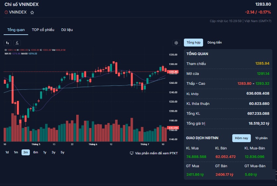Open the TOP cổ phiếu tab
The image size is (277, 186).
tap(43, 30)
